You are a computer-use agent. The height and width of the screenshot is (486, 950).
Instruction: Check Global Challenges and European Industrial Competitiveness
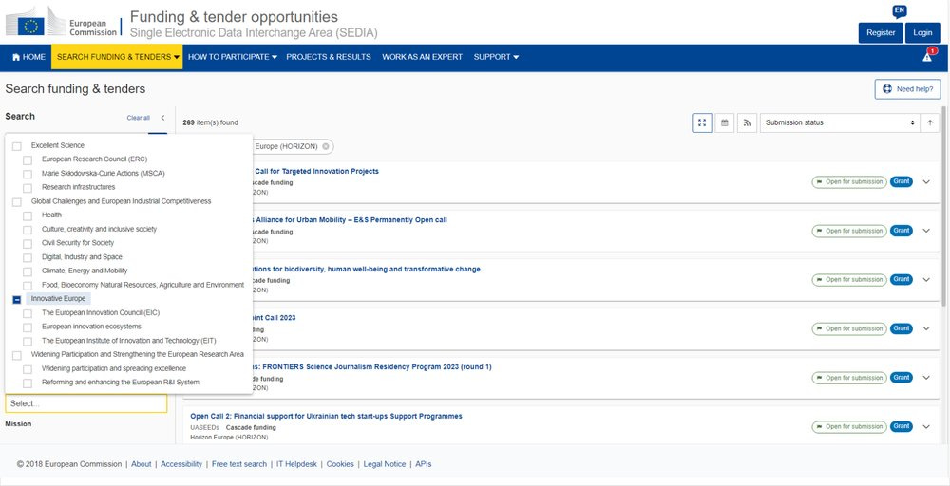pyautogui.click(x=17, y=201)
